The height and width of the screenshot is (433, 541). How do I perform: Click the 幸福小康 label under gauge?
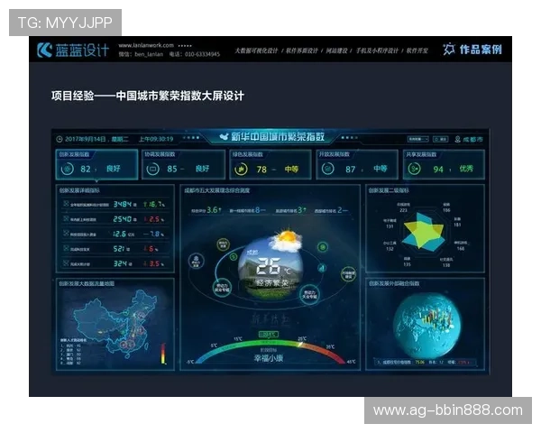[269, 358]
